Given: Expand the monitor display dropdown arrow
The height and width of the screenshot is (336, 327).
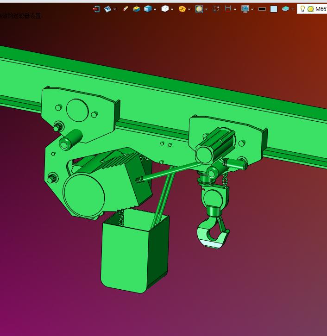Looking at the screenshot, I should tap(252, 9).
